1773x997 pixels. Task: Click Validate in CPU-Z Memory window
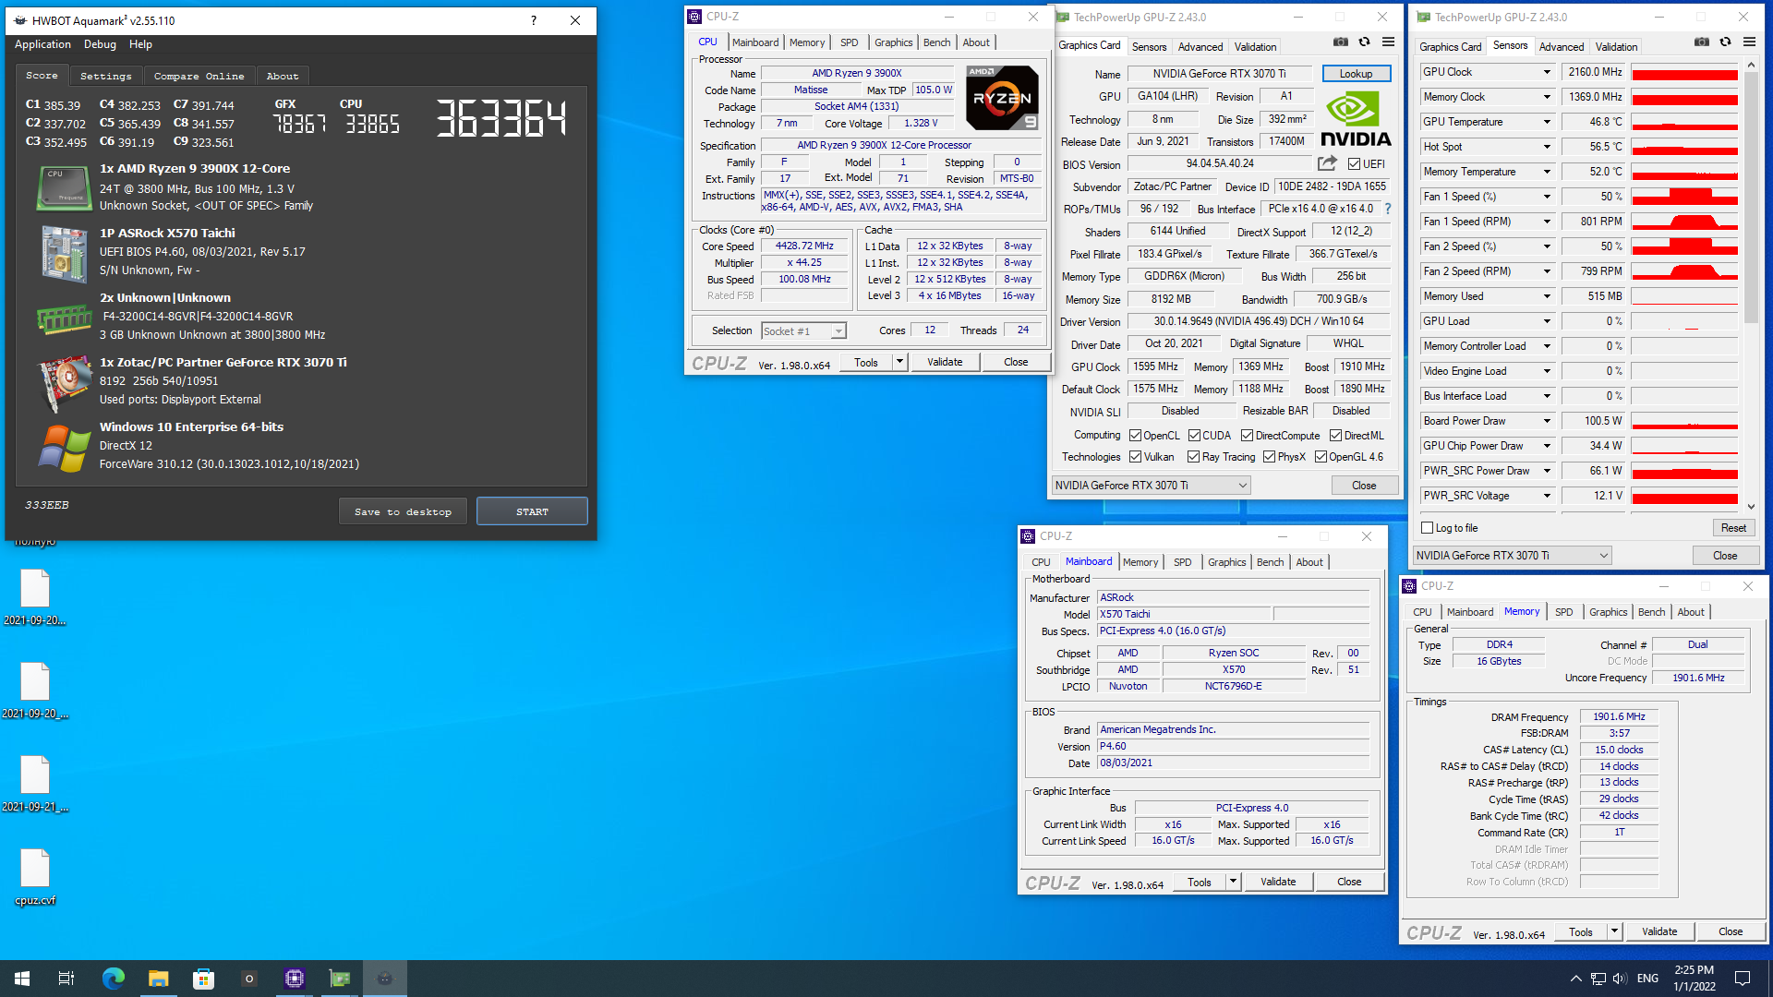(1659, 931)
